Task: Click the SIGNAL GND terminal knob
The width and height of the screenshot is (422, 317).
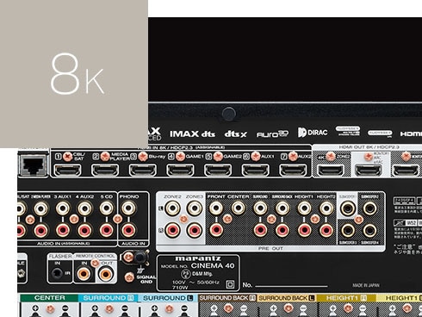Action: (x=140, y=258)
